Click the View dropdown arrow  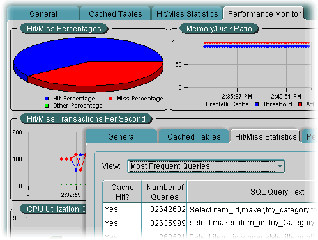[x=280, y=166]
